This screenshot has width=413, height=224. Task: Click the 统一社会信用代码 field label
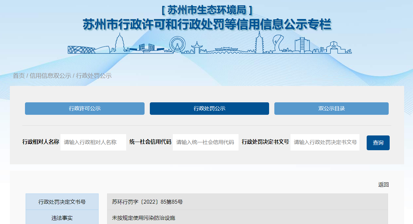tap(150, 142)
